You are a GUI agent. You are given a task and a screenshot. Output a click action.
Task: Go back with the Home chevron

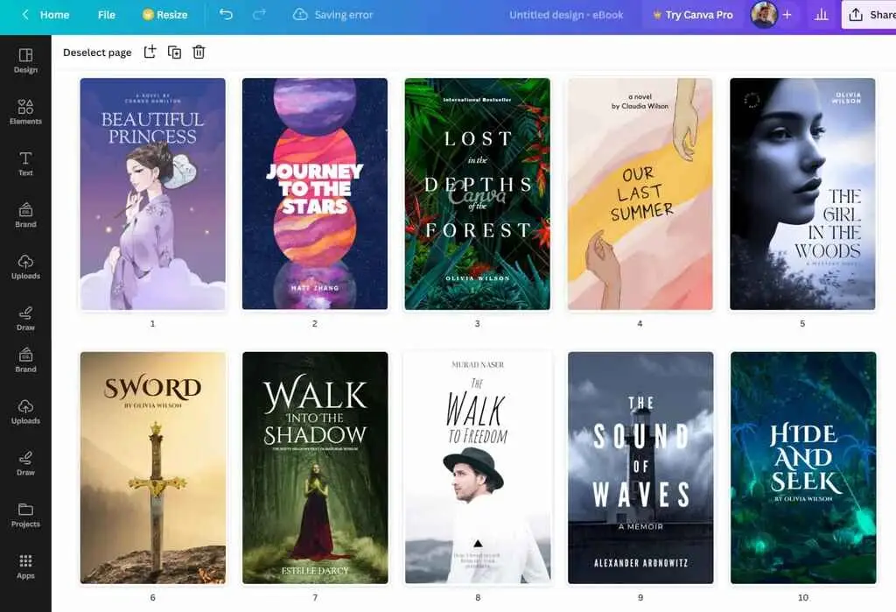25,14
